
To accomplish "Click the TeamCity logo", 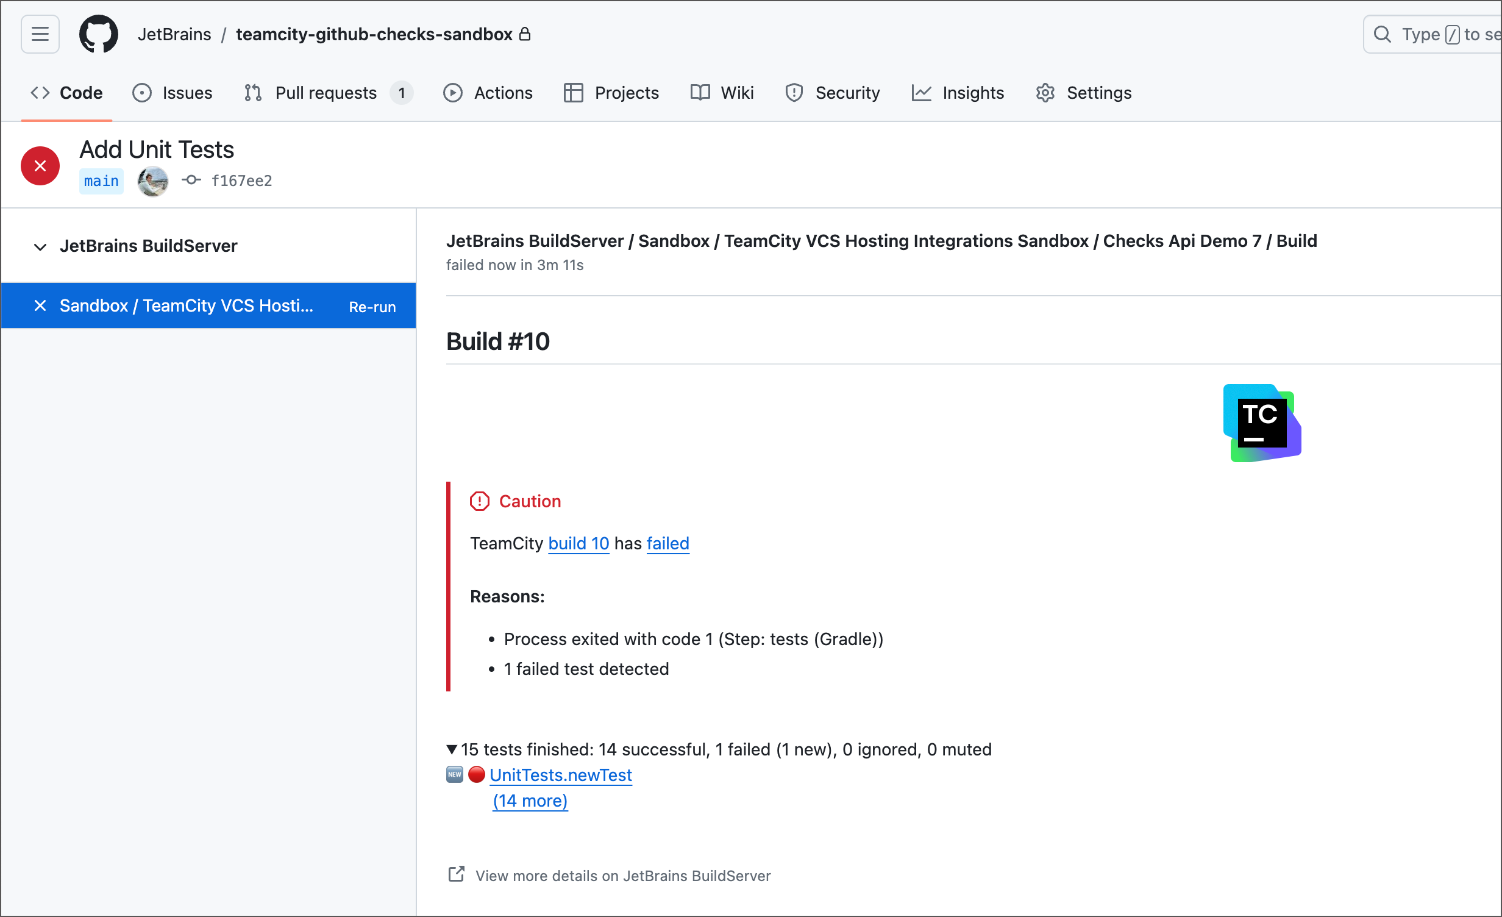I will pos(1262,422).
